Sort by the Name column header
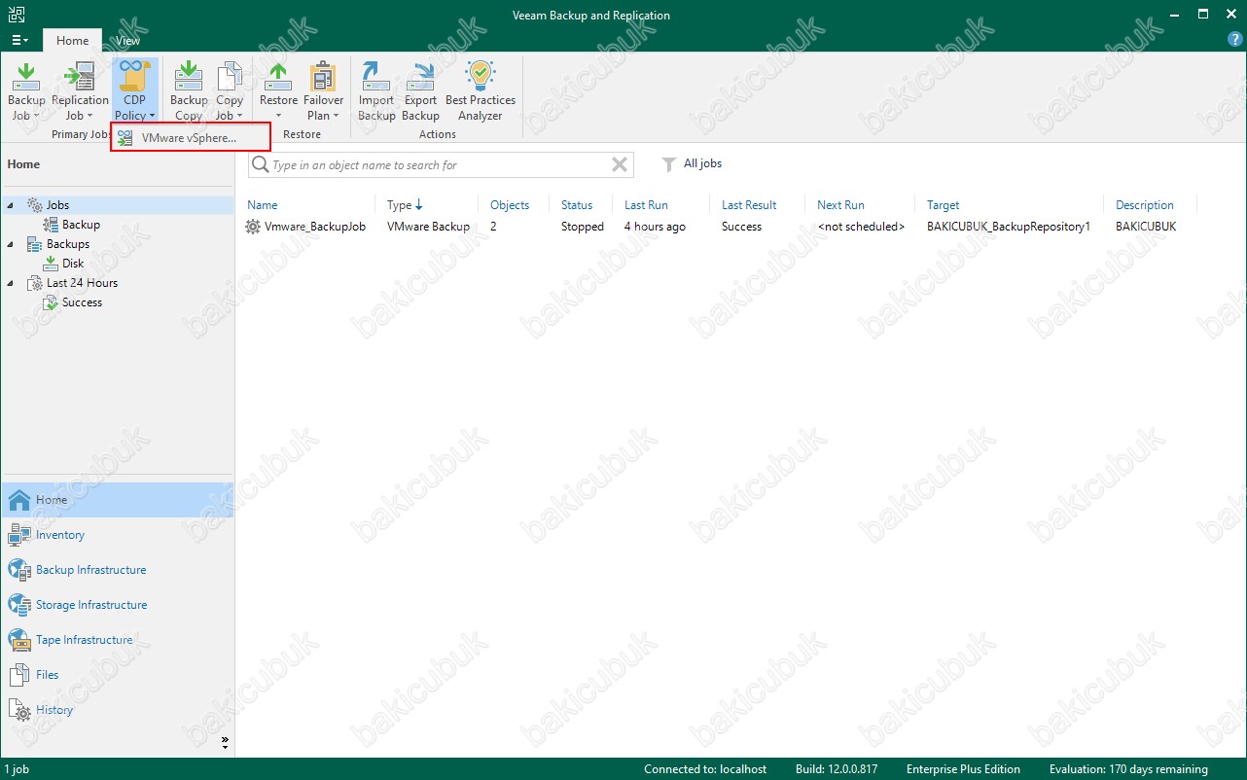1247x780 pixels. click(263, 205)
